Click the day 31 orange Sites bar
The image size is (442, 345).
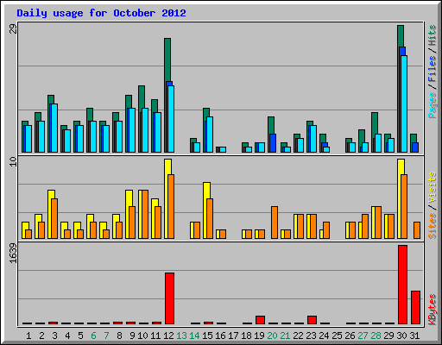pos(417,230)
